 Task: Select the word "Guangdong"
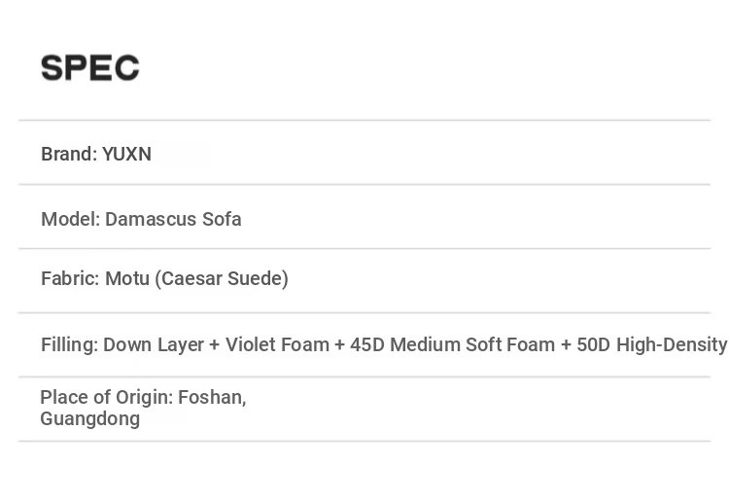(x=89, y=419)
